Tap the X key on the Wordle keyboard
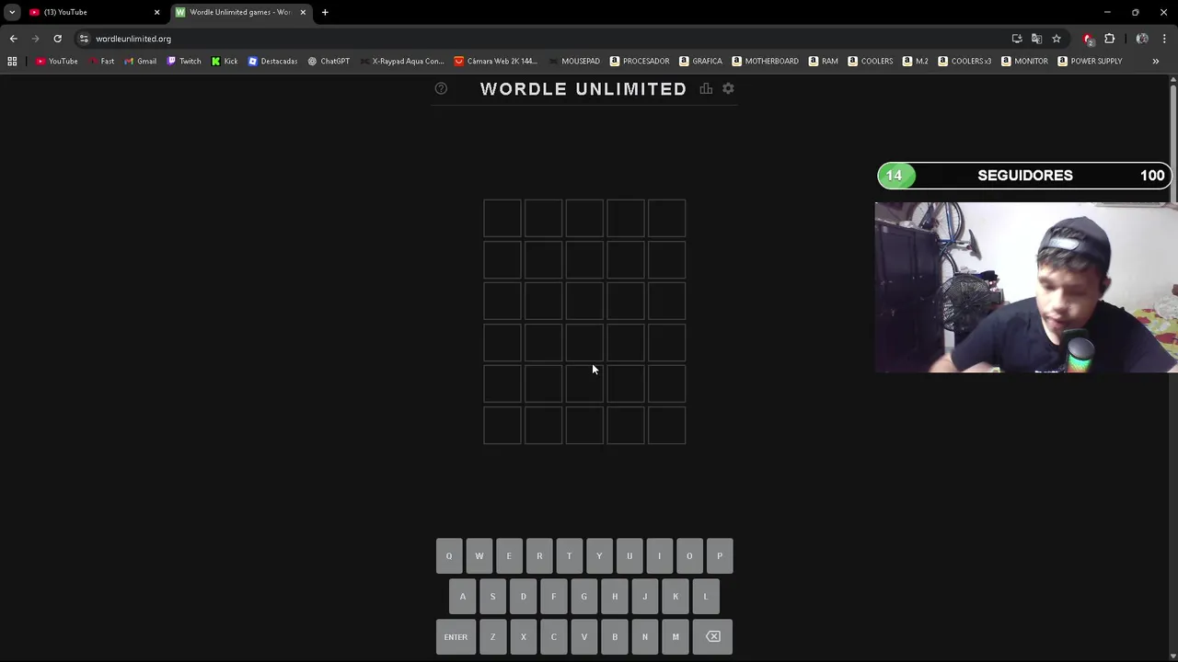Viewport: 1178px width, 662px height. (524, 636)
